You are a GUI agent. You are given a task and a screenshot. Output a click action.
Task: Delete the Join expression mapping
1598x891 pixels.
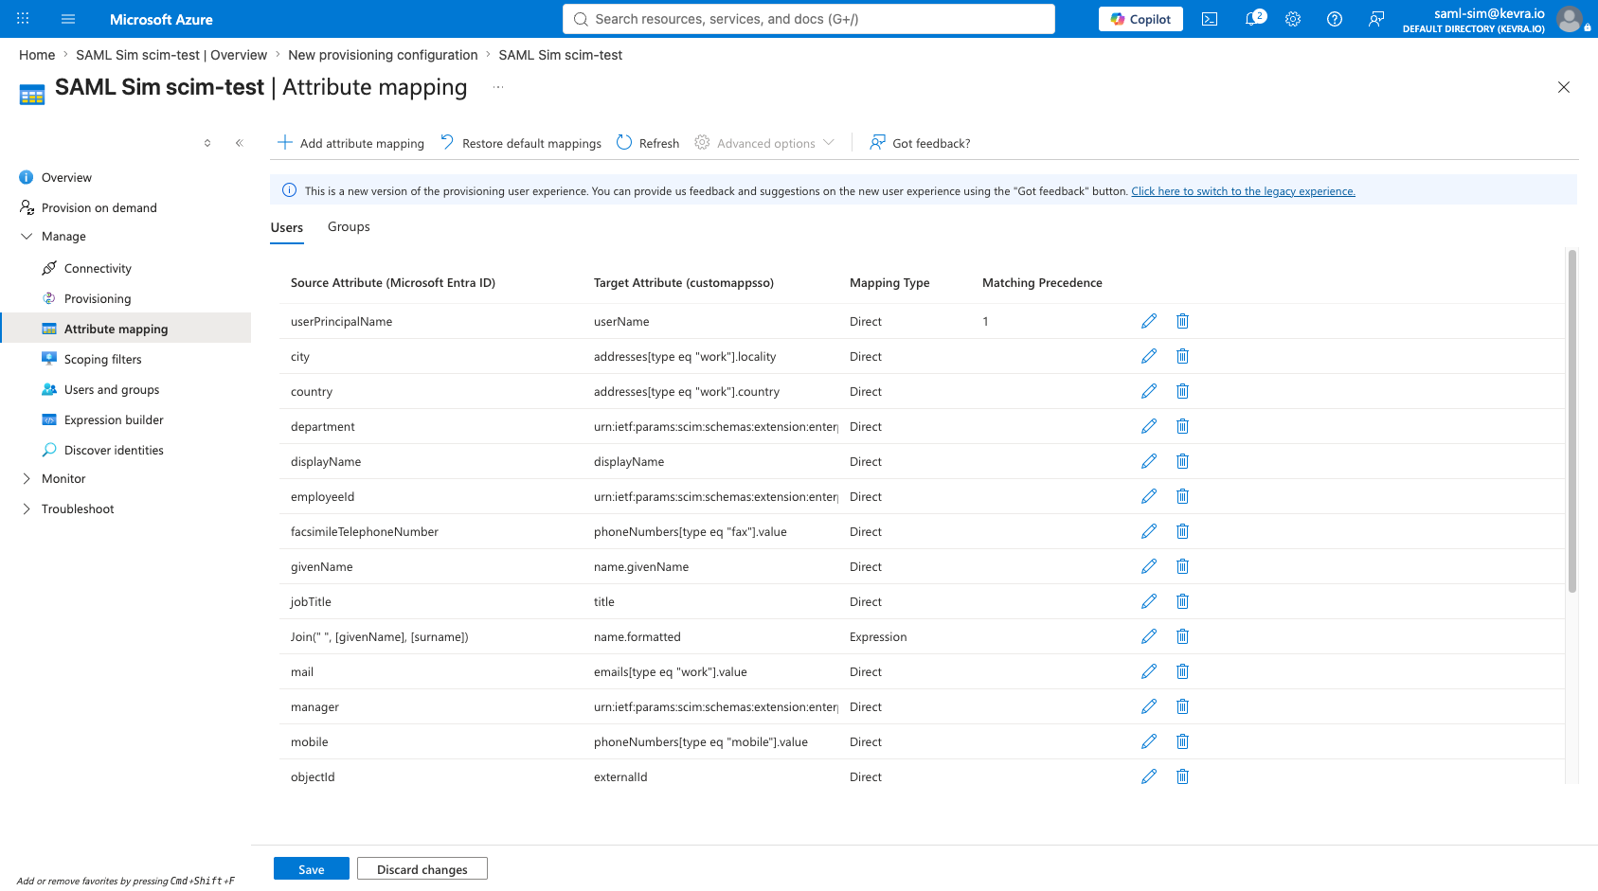(1182, 636)
